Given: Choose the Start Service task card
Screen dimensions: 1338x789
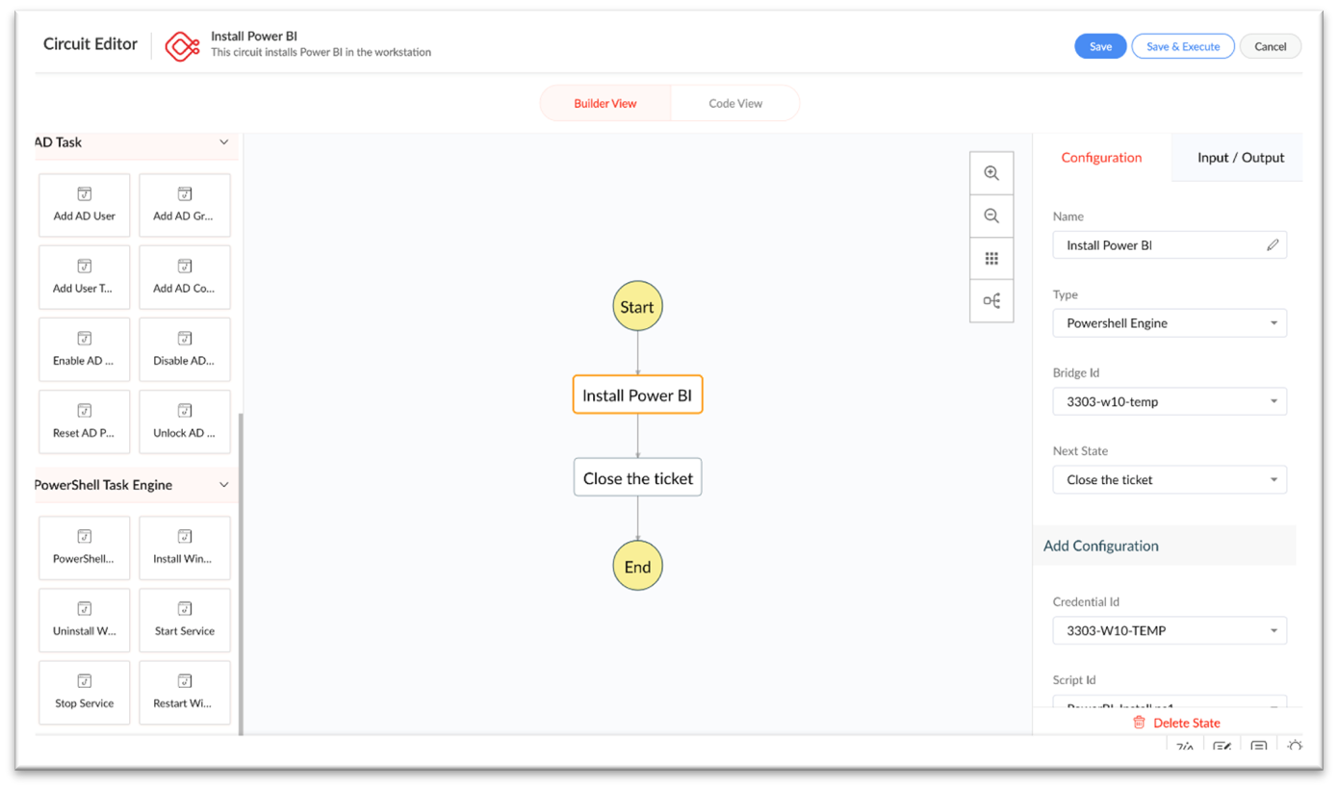Looking at the screenshot, I should point(185,621).
